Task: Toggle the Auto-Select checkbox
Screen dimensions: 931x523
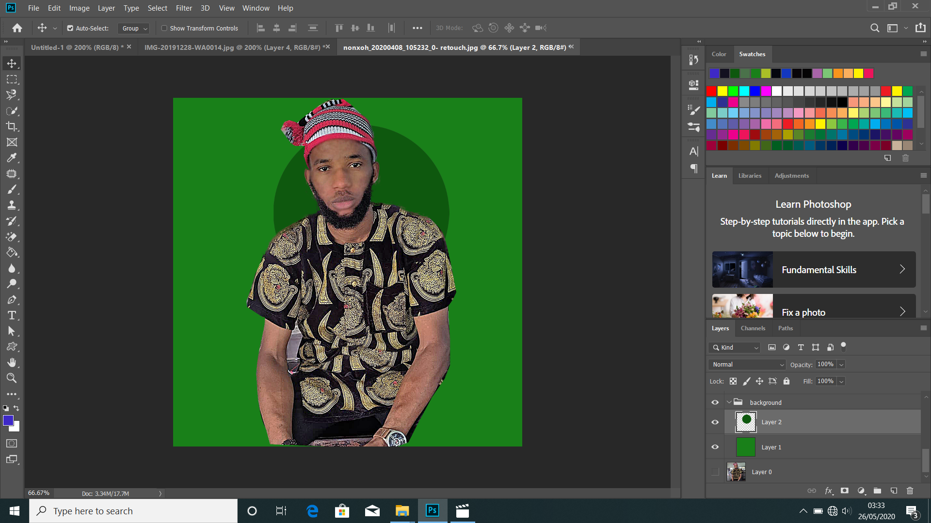Action: [70, 28]
